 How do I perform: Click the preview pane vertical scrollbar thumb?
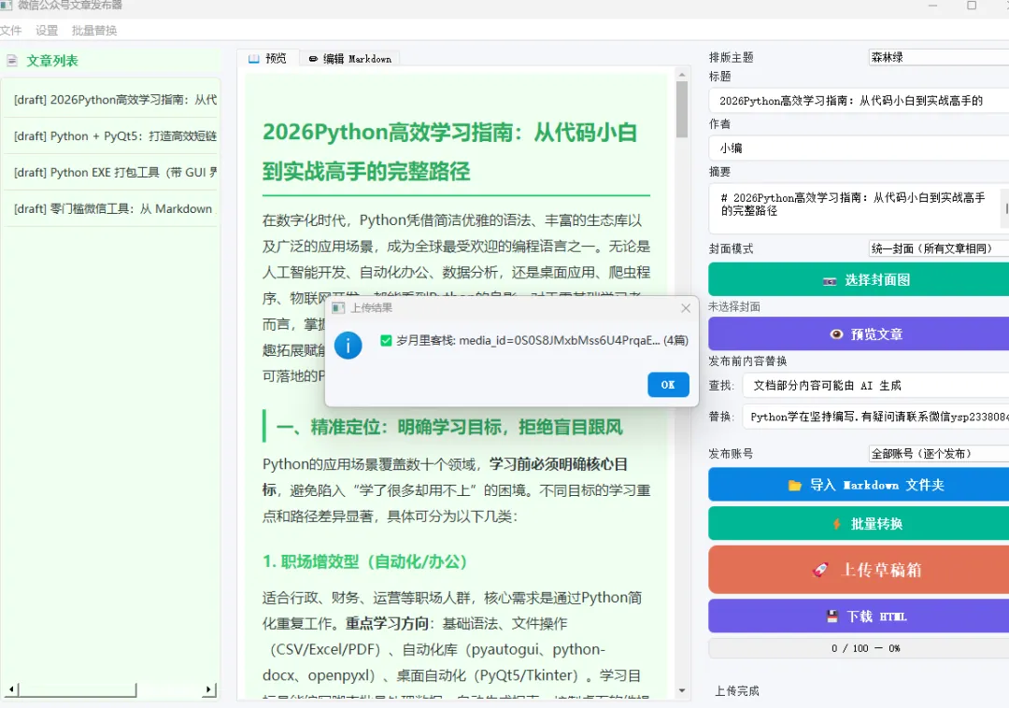coord(682,109)
